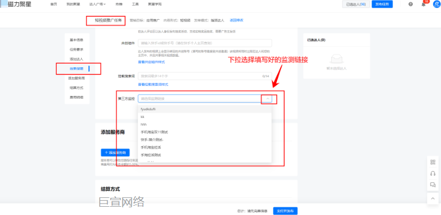Open the 首页 navigation item
The height and width of the screenshot is (215, 441).
tap(53, 4)
